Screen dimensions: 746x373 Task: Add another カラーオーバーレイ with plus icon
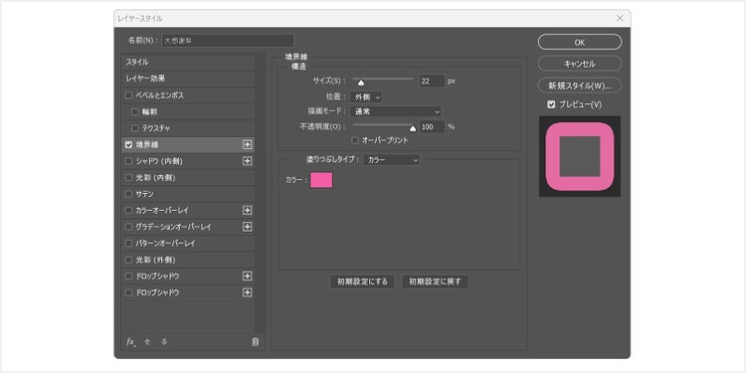tap(248, 210)
